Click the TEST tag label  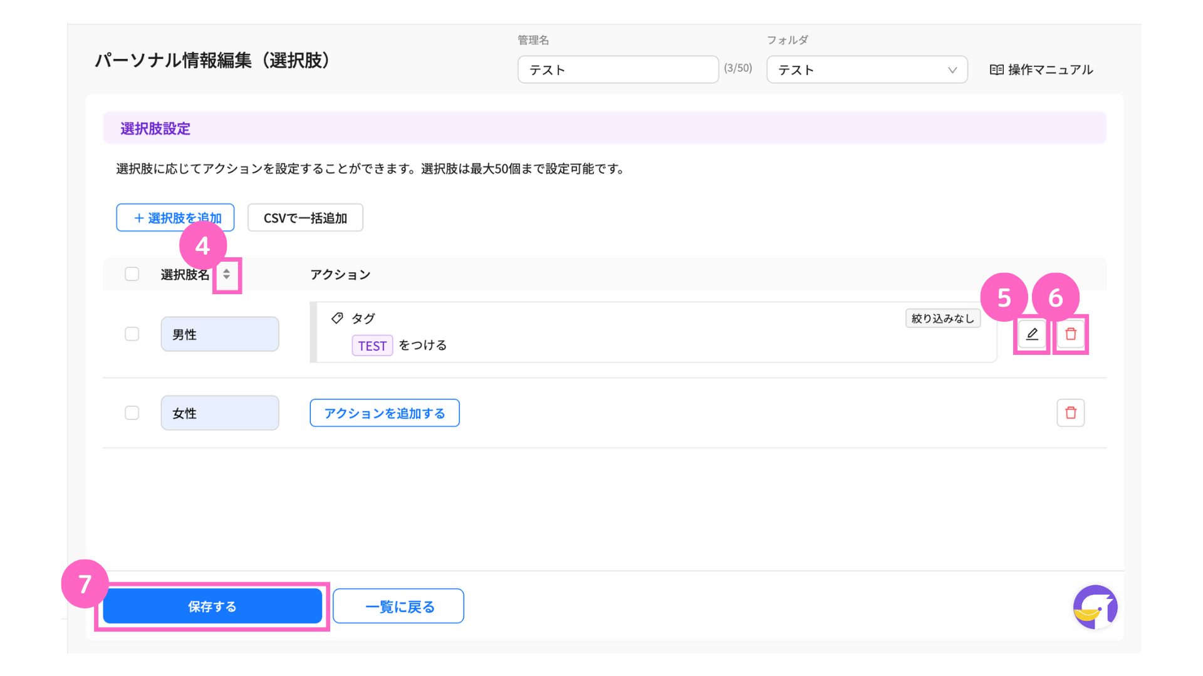coord(372,346)
